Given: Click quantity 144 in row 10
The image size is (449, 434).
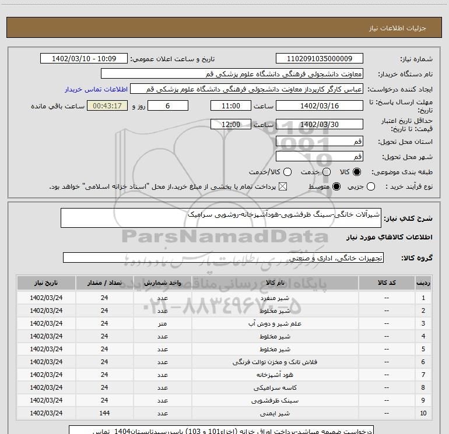Looking at the screenshot, I should click(x=104, y=413).
